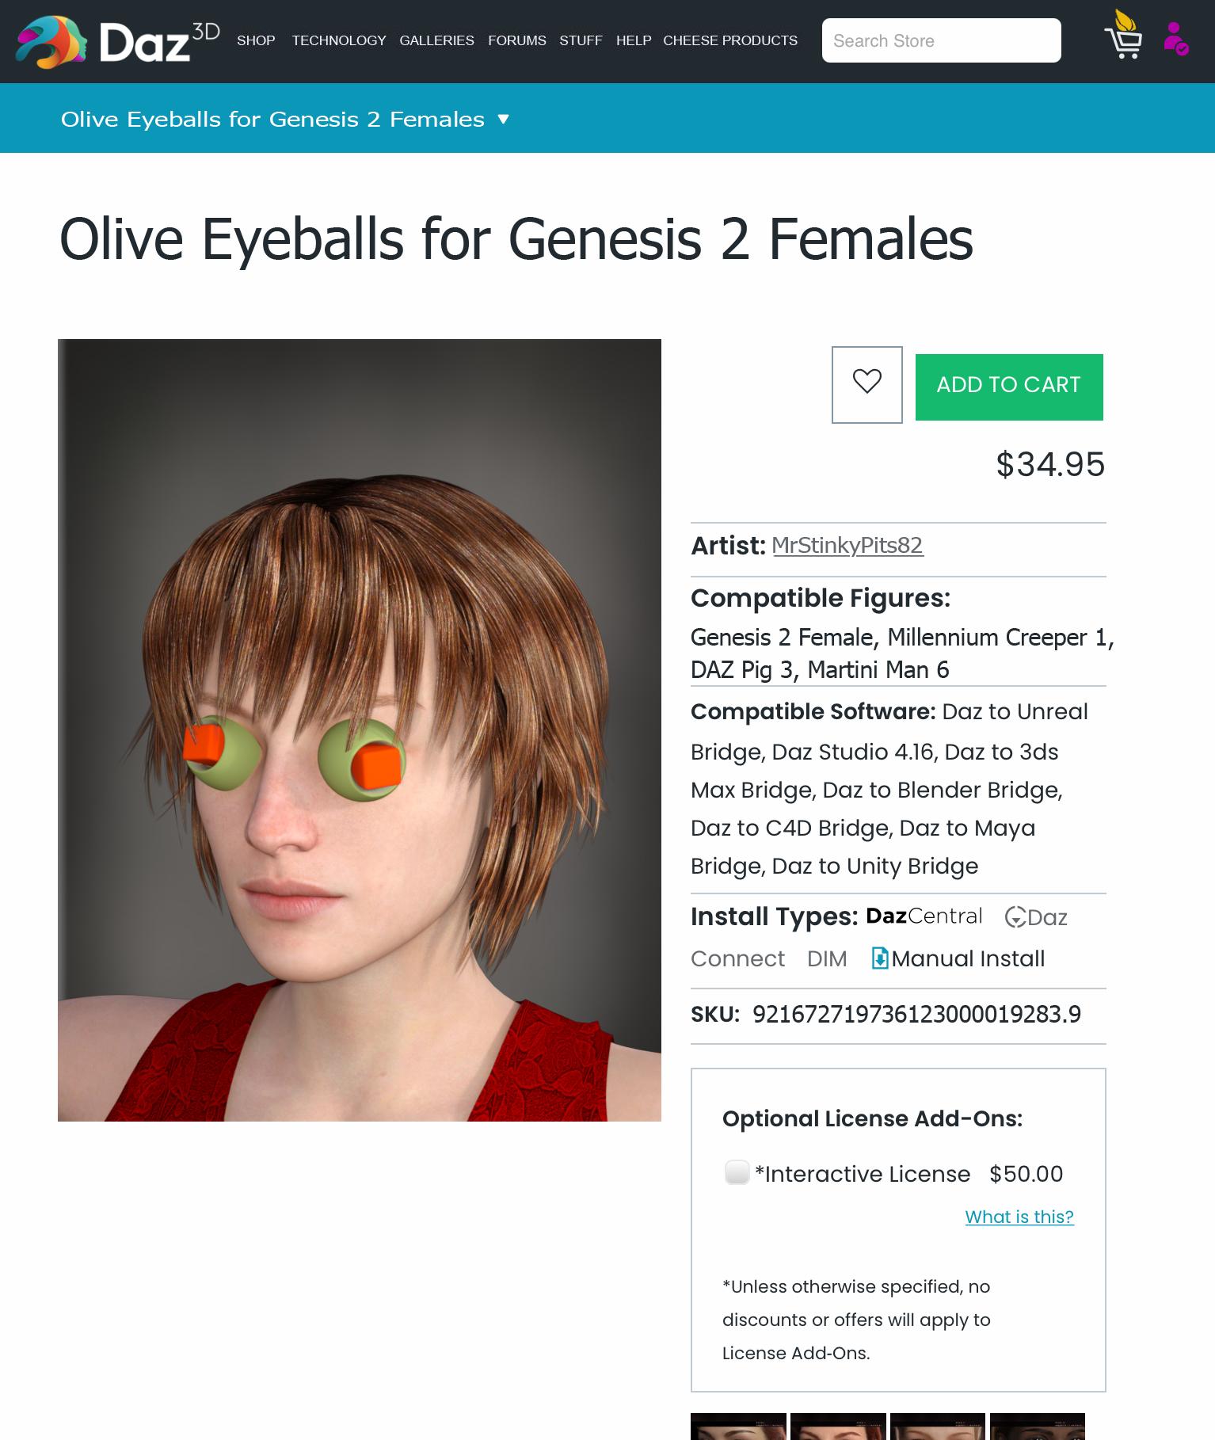Enable the Interactive License checkbox

737,1172
